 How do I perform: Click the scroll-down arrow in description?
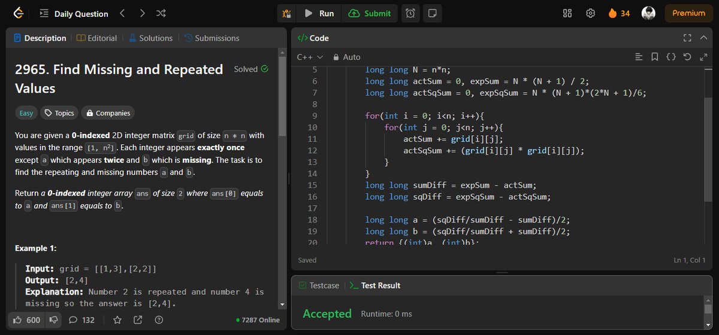coord(282,304)
